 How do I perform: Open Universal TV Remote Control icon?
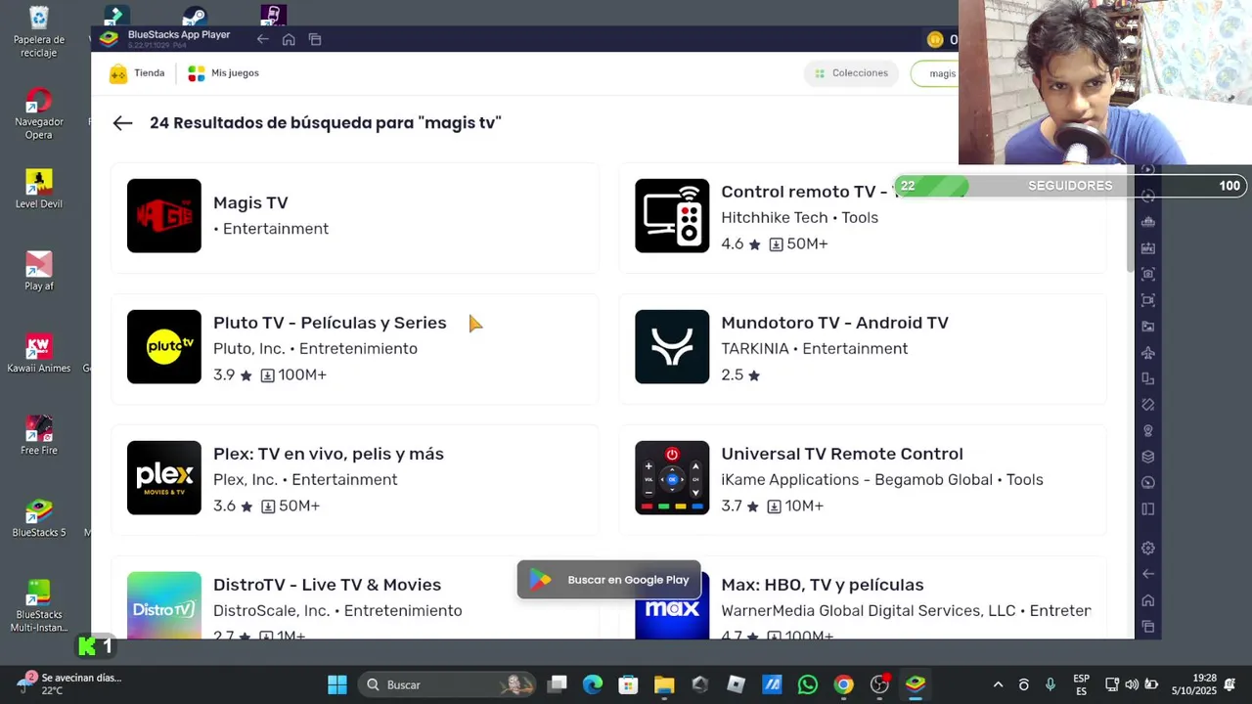click(x=672, y=478)
